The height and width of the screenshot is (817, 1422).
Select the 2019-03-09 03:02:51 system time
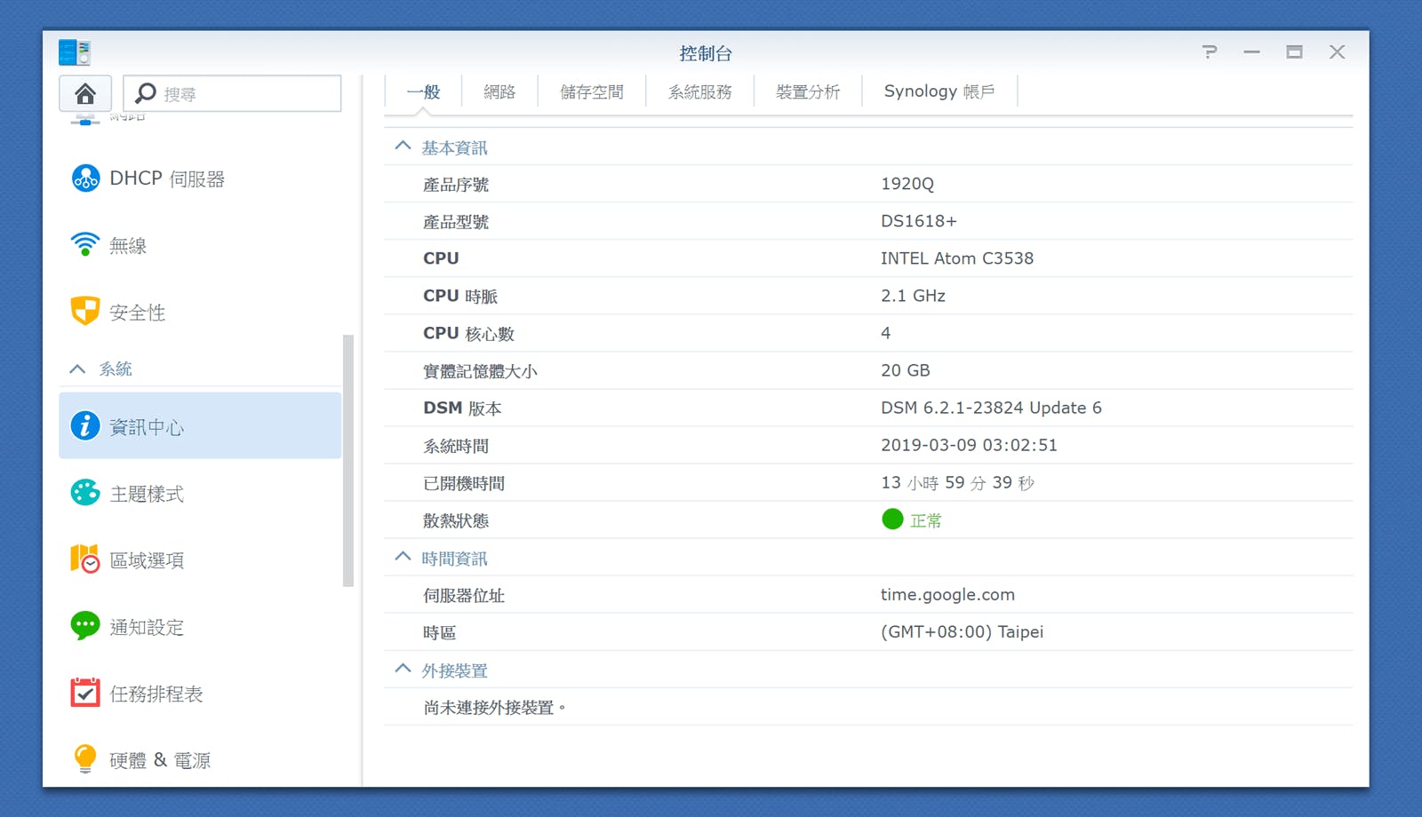pos(969,445)
